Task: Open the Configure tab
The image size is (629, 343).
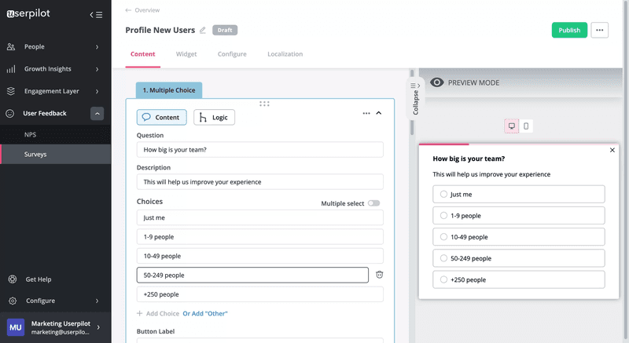Action: 232,54
